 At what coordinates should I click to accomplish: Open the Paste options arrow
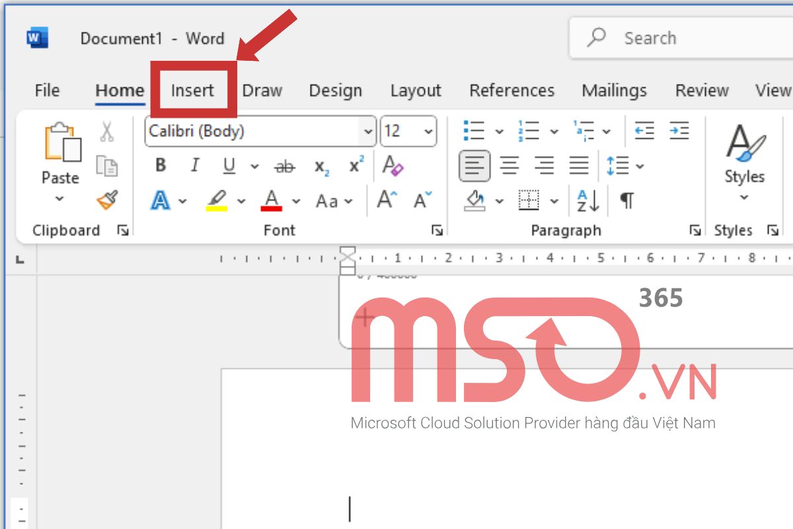60,198
